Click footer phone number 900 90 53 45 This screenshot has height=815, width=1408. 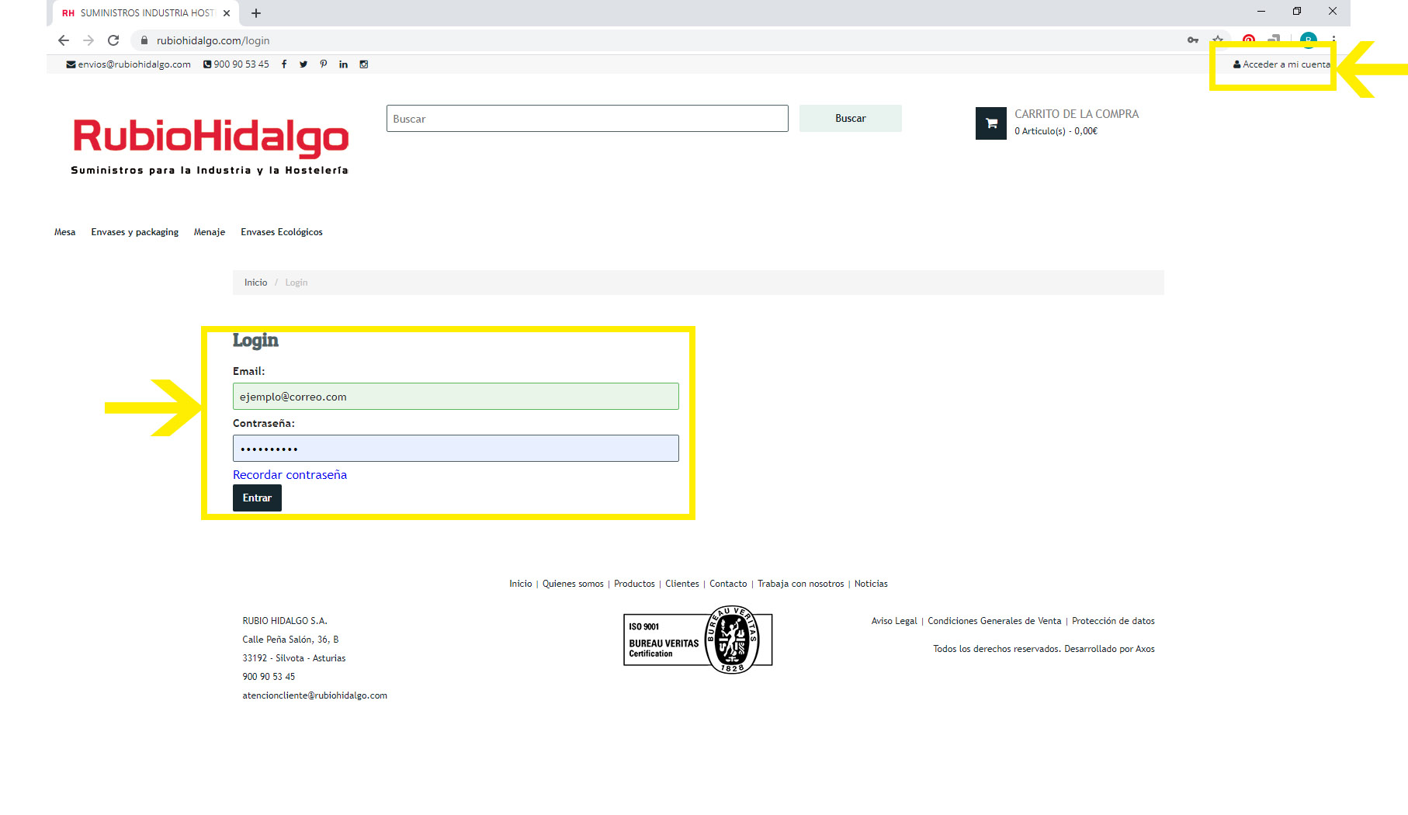click(x=269, y=677)
